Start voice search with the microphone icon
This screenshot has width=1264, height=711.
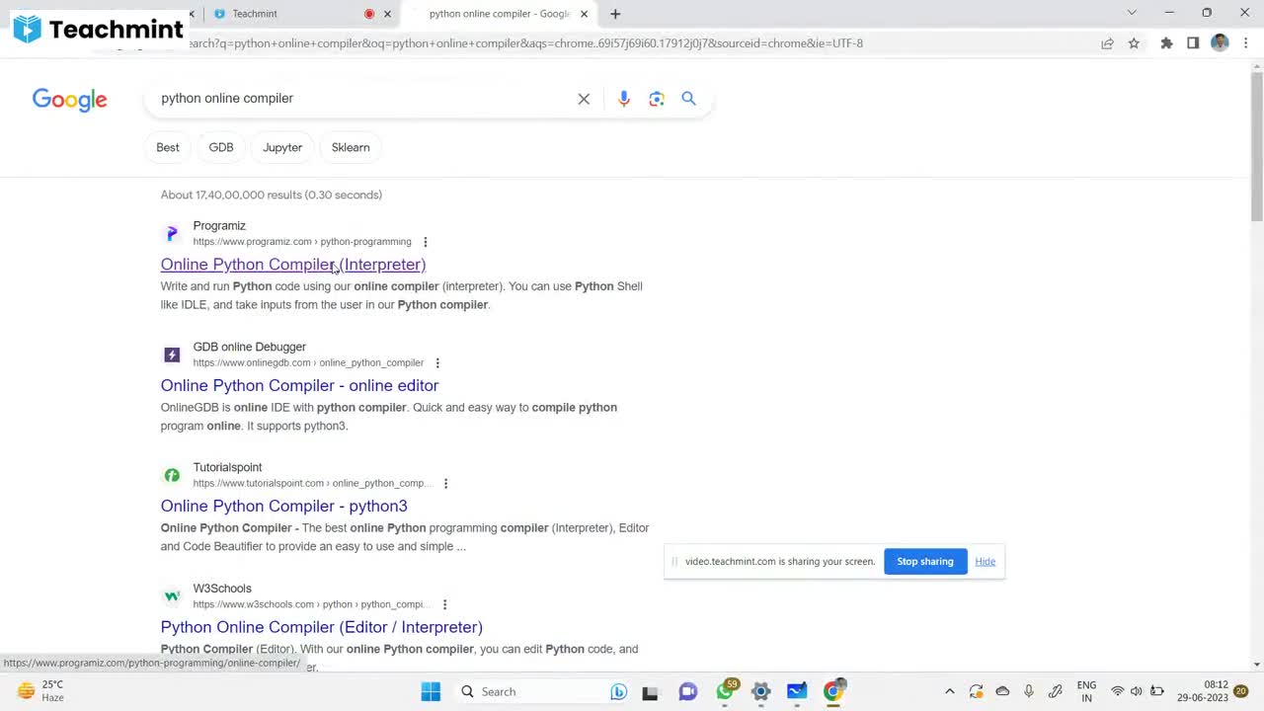pyautogui.click(x=624, y=99)
